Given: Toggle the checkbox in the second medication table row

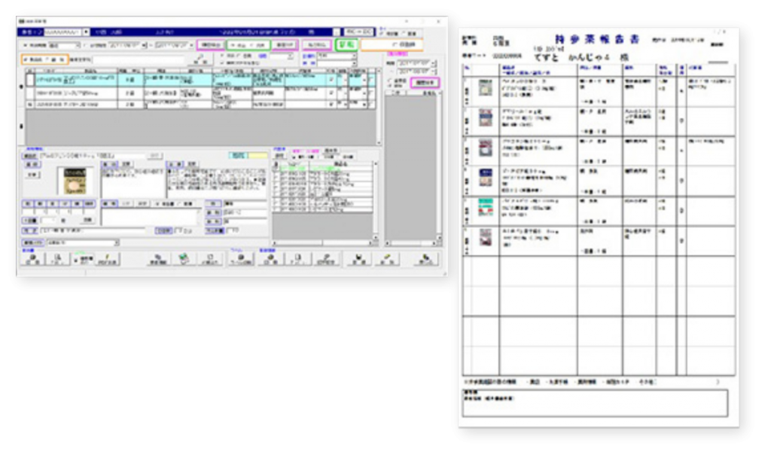Looking at the screenshot, I should click(331, 93).
